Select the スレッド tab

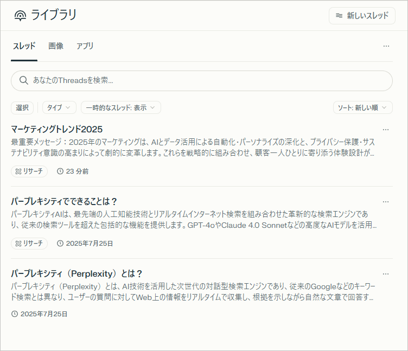pyautogui.click(x=24, y=46)
